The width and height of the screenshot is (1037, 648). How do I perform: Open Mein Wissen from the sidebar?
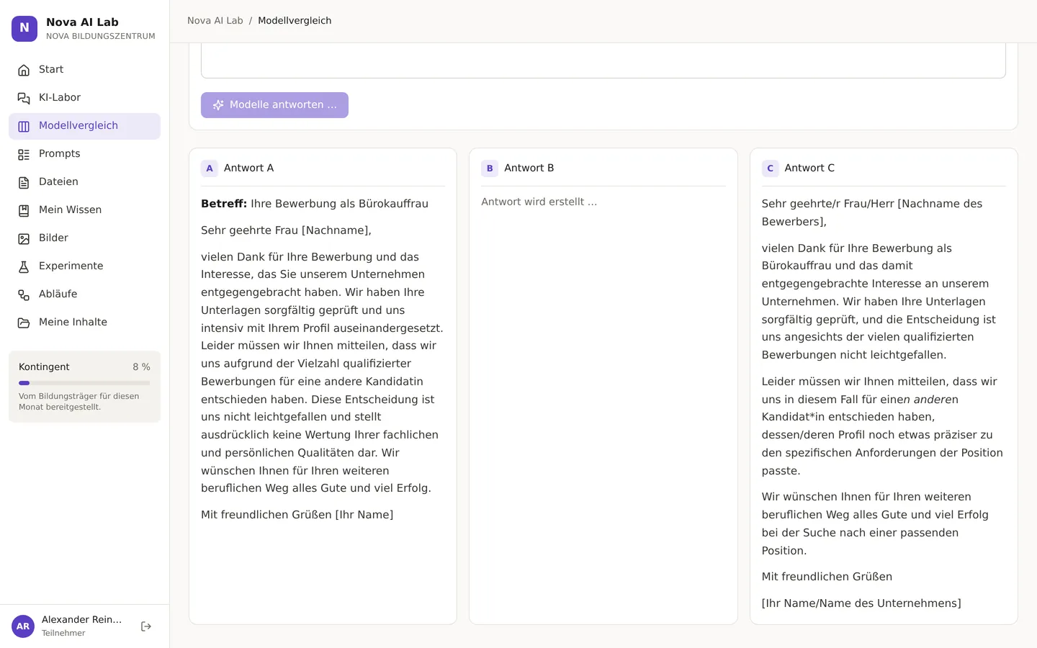pos(84,210)
